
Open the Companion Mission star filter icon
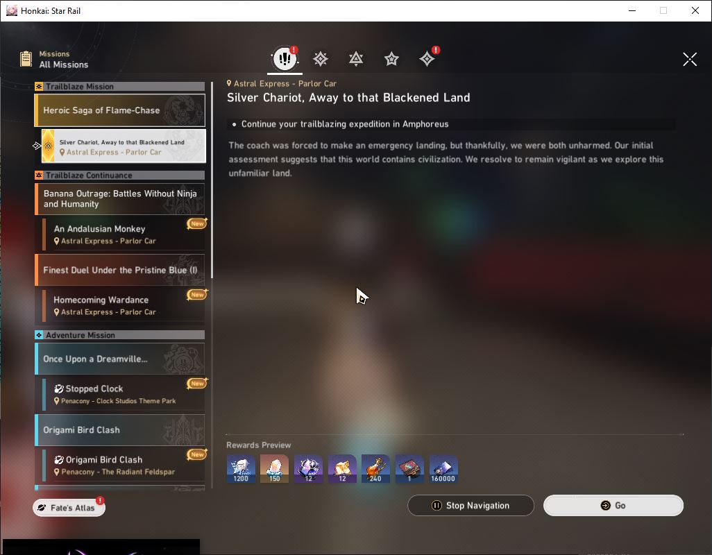[x=391, y=59]
